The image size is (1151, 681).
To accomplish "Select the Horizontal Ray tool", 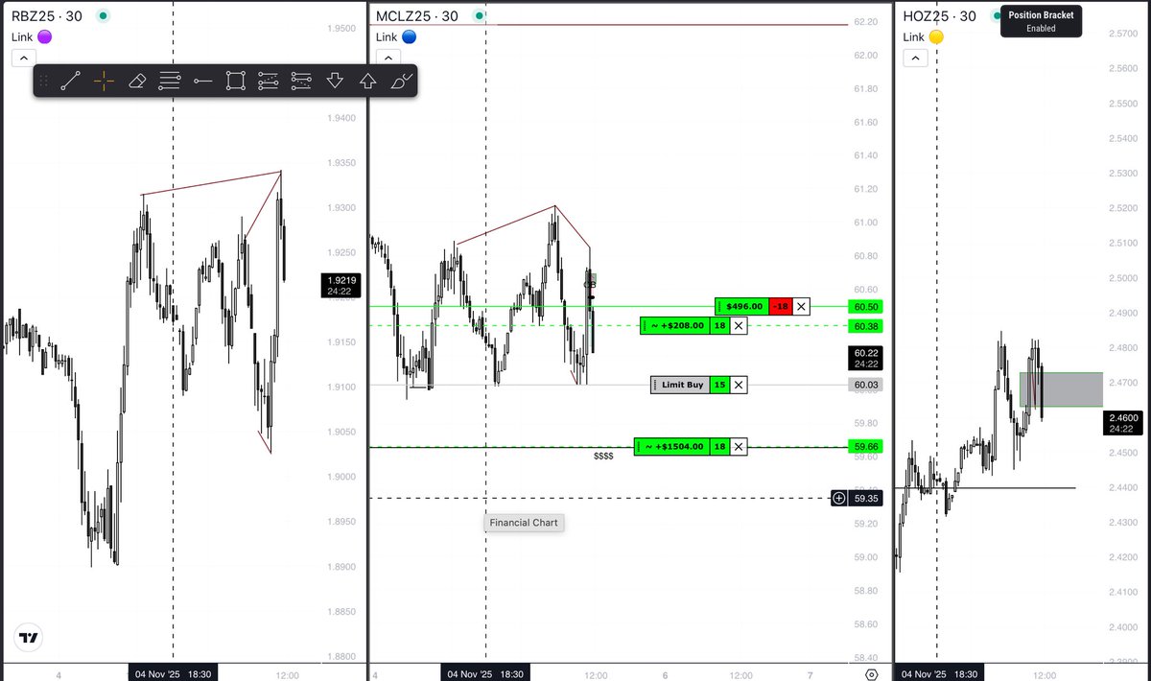I will coord(202,81).
